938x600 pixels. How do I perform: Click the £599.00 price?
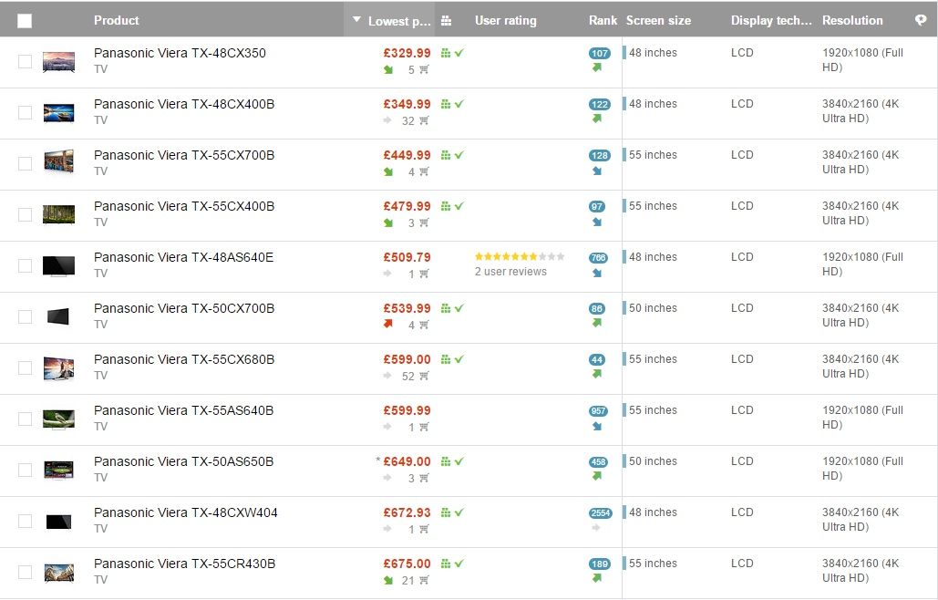[x=407, y=359]
